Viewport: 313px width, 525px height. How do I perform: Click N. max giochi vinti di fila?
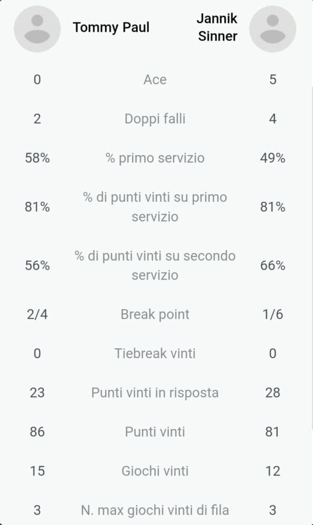(x=155, y=510)
